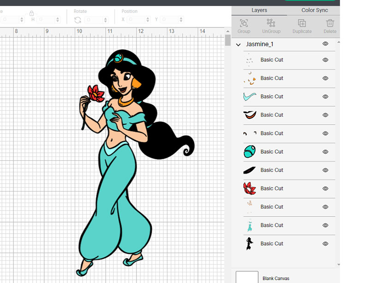Hide the teal outfit Basic Cut layer
369x283 pixels.
tap(325, 225)
